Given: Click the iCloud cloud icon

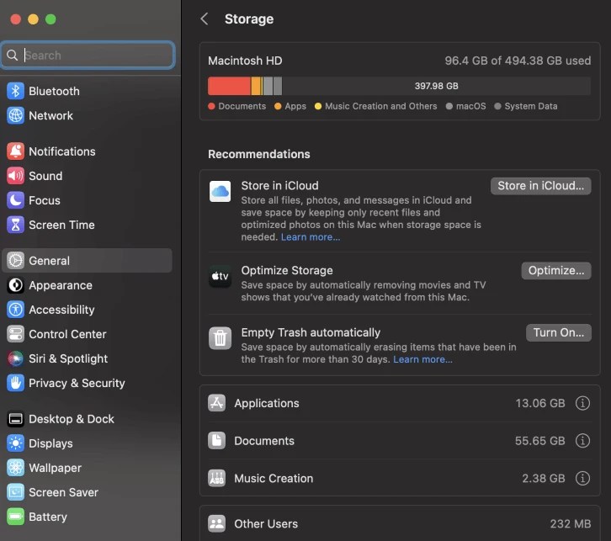Looking at the screenshot, I should 220,191.
